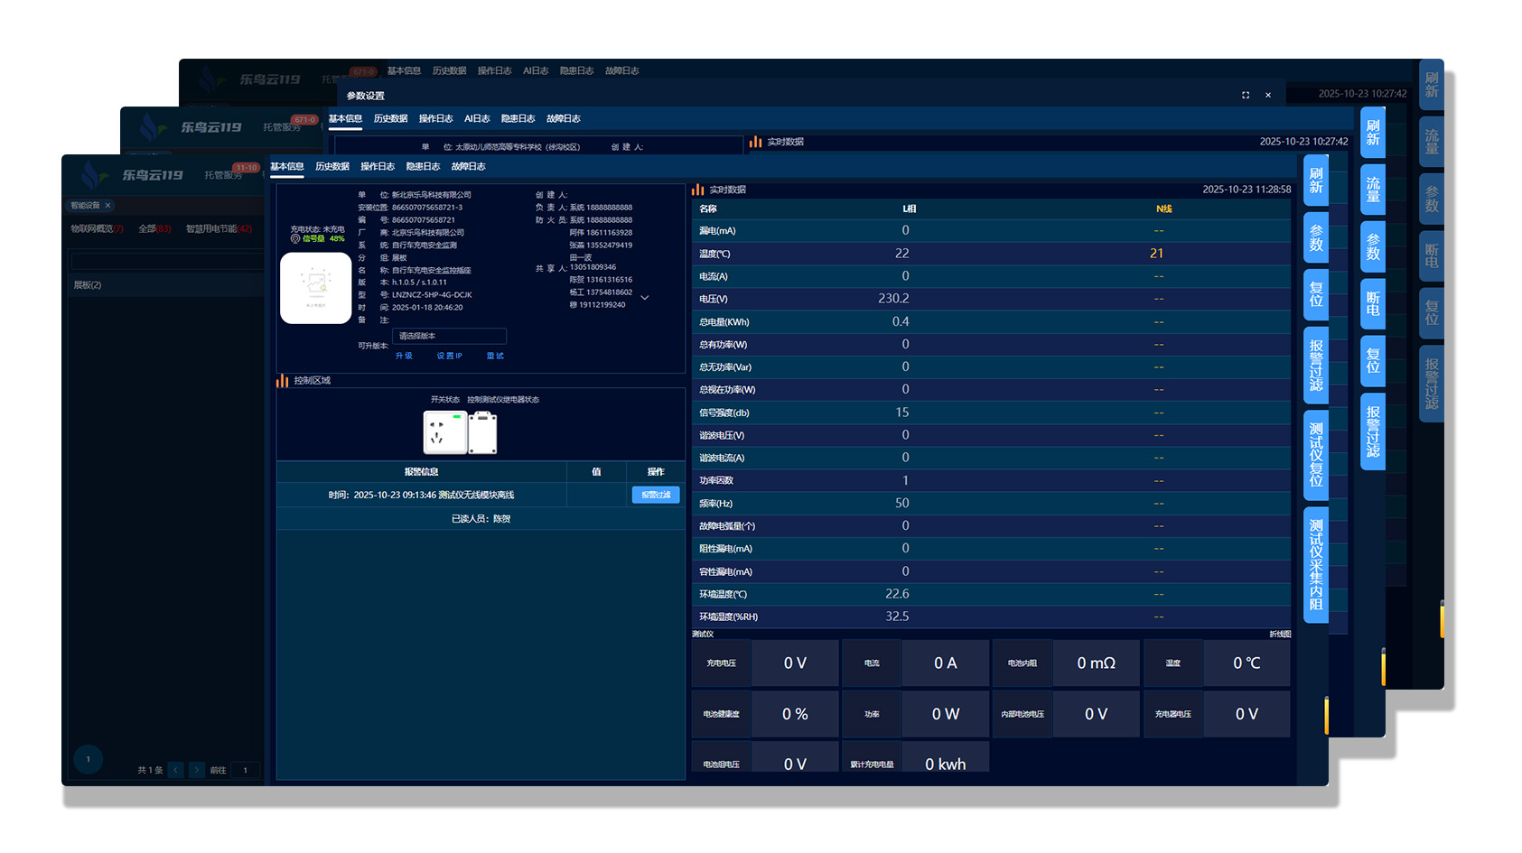Click the 报警过滤 button in alarm row
The image size is (1522, 853).
tap(655, 495)
